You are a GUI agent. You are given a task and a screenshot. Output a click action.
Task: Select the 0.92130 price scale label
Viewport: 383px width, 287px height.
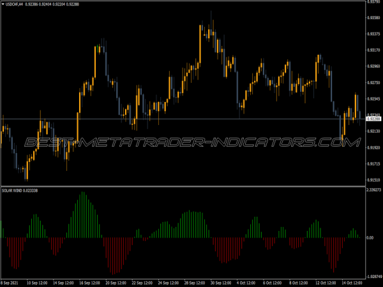tap(373, 131)
